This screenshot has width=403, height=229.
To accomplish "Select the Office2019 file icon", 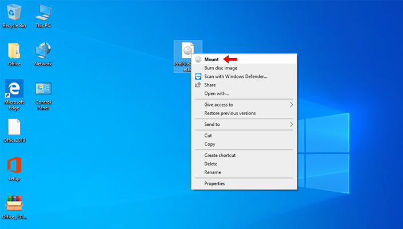I will pyautogui.click(x=14, y=127).
